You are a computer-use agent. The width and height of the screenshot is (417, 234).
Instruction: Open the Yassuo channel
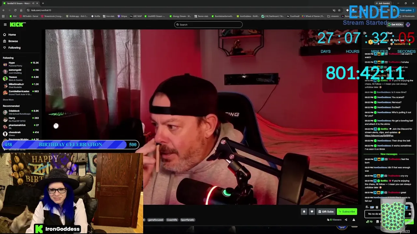pyautogui.click(x=21, y=78)
